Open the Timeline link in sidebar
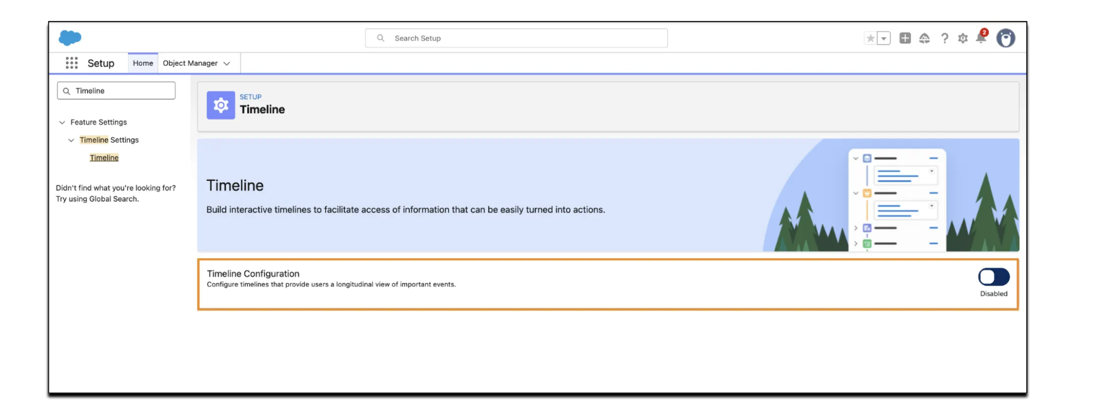 [x=104, y=158]
